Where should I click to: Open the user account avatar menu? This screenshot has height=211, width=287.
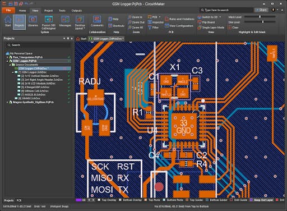tap(274, 10)
